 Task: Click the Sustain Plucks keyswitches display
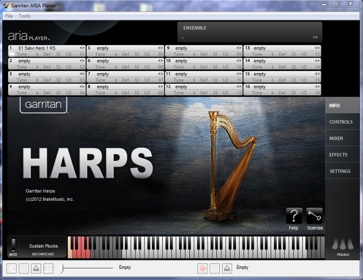[43, 246]
